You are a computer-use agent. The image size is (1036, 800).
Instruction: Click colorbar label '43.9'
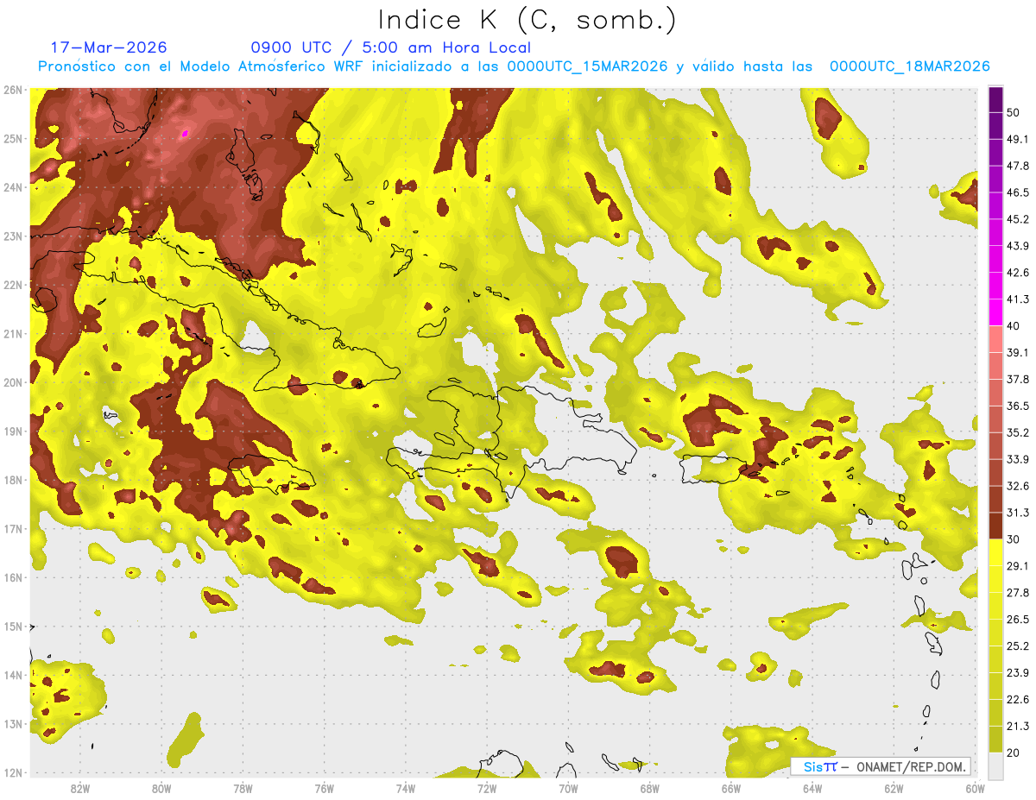[x=1018, y=246]
